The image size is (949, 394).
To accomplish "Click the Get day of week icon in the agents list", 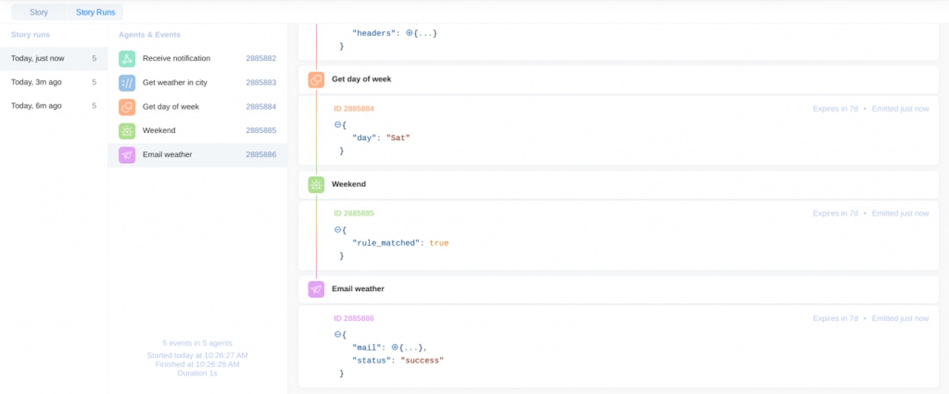I will pyautogui.click(x=127, y=107).
